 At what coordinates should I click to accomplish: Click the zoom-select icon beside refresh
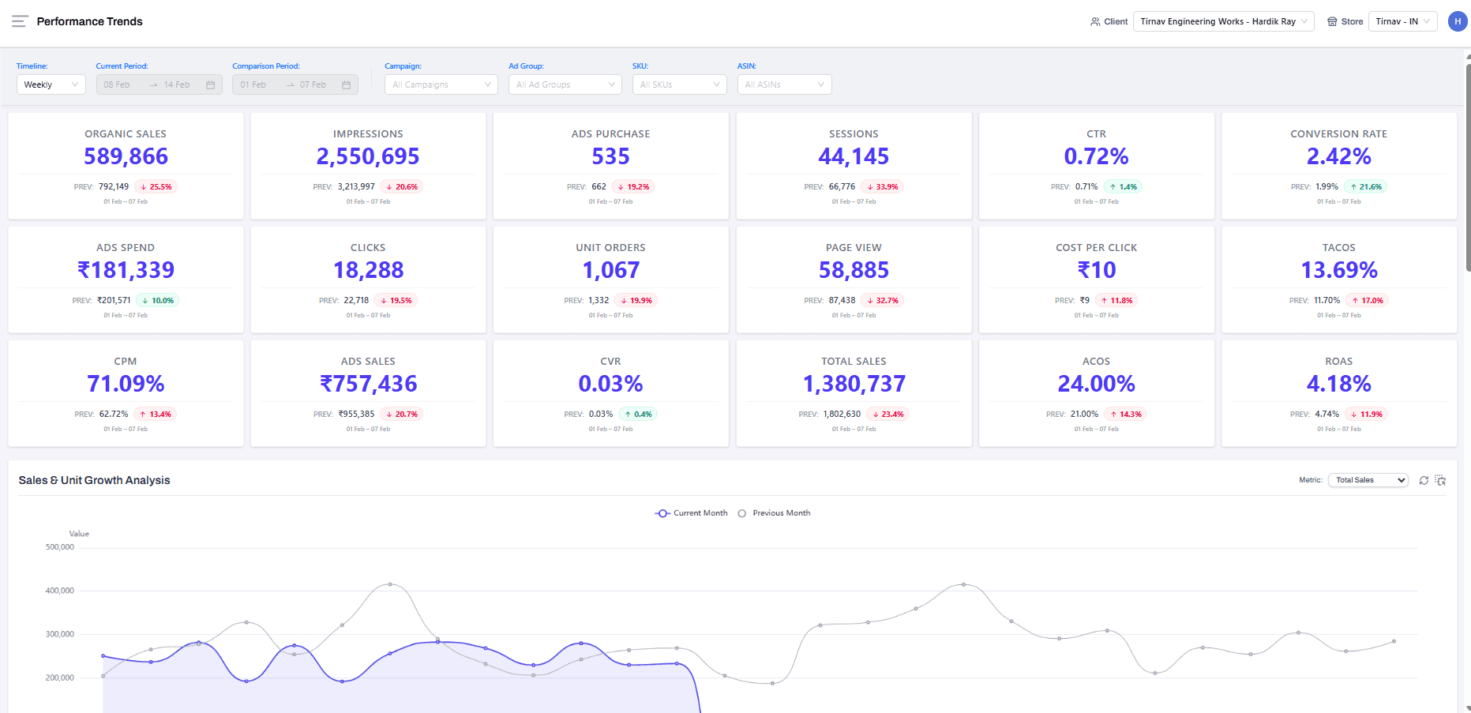(x=1440, y=480)
